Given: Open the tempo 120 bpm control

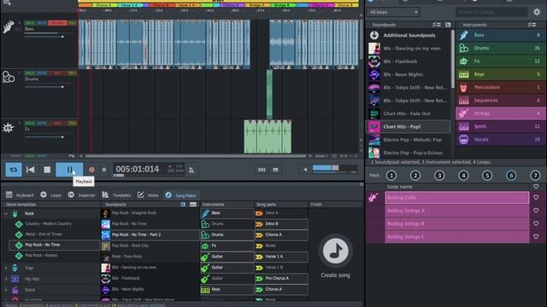Looking at the screenshot, I should click(175, 171).
